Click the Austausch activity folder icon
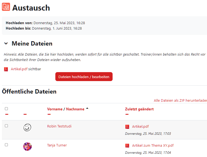 pos(6,7)
